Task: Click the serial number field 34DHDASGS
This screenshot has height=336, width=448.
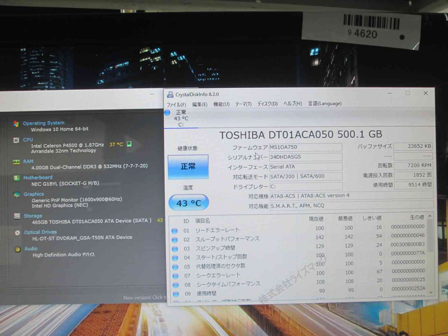Action: pyautogui.click(x=305, y=157)
